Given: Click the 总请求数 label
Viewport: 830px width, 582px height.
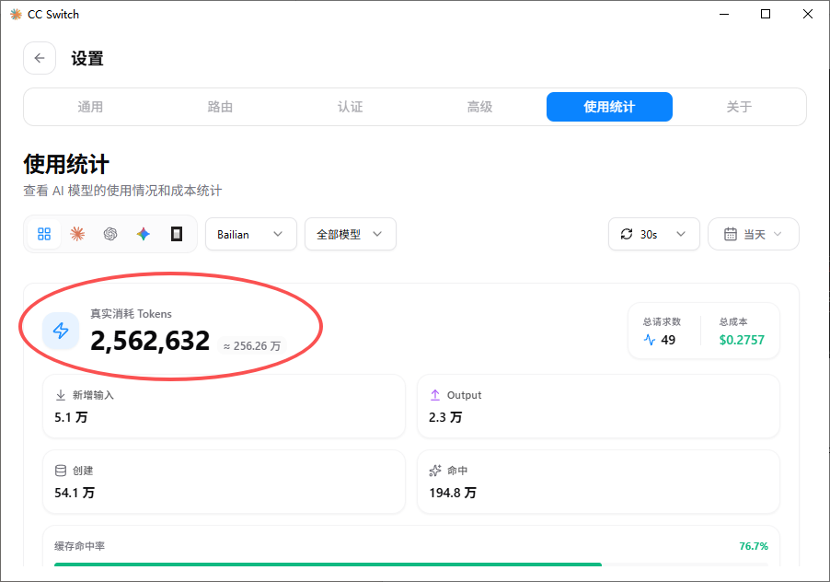Looking at the screenshot, I should coord(663,322).
